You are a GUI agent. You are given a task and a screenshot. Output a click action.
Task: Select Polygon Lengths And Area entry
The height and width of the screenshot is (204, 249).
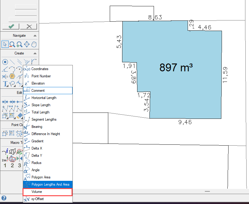48,184
